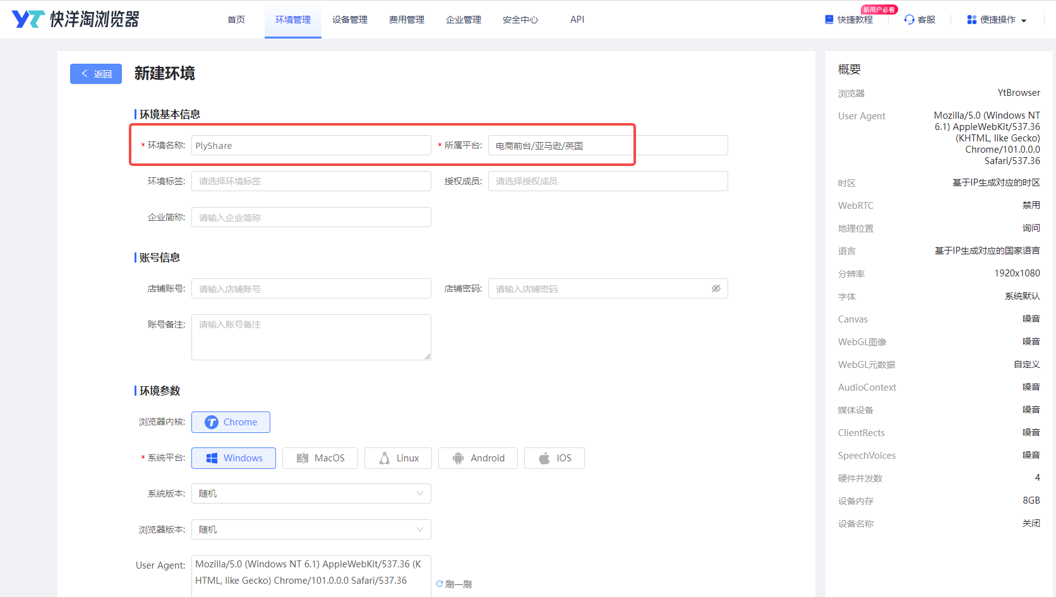
Task: Click the 询问 geolocation value
Action: [x=1031, y=228]
